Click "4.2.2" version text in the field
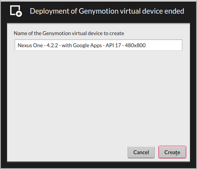This screenshot has width=197, height=169. (x=52, y=45)
